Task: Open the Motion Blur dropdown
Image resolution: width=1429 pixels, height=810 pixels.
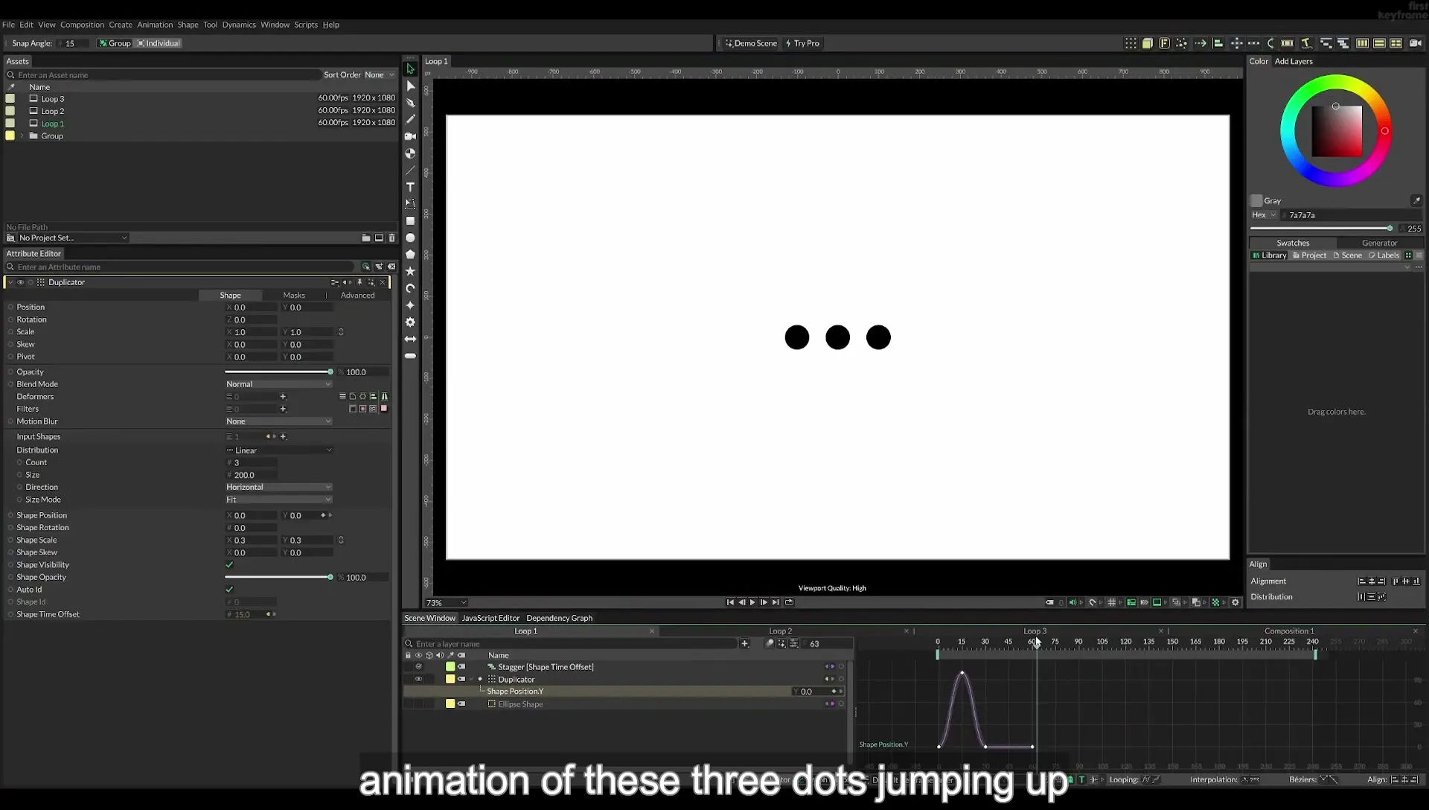Action: (x=278, y=421)
